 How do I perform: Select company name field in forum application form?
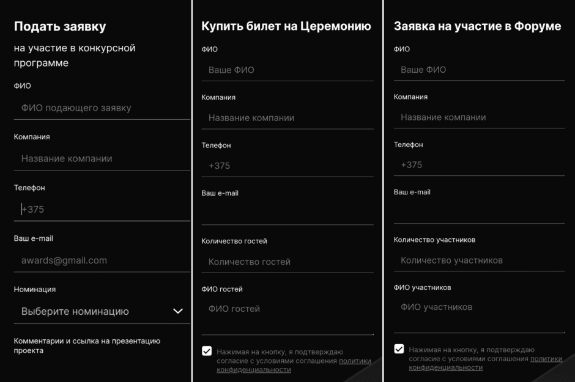pyautogui.click(x=479, y=117)
